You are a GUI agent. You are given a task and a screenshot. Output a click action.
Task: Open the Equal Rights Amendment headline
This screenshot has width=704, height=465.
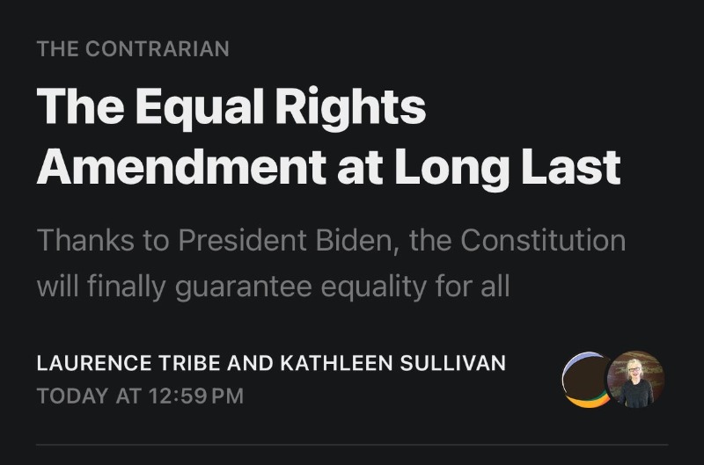point(327,137)
